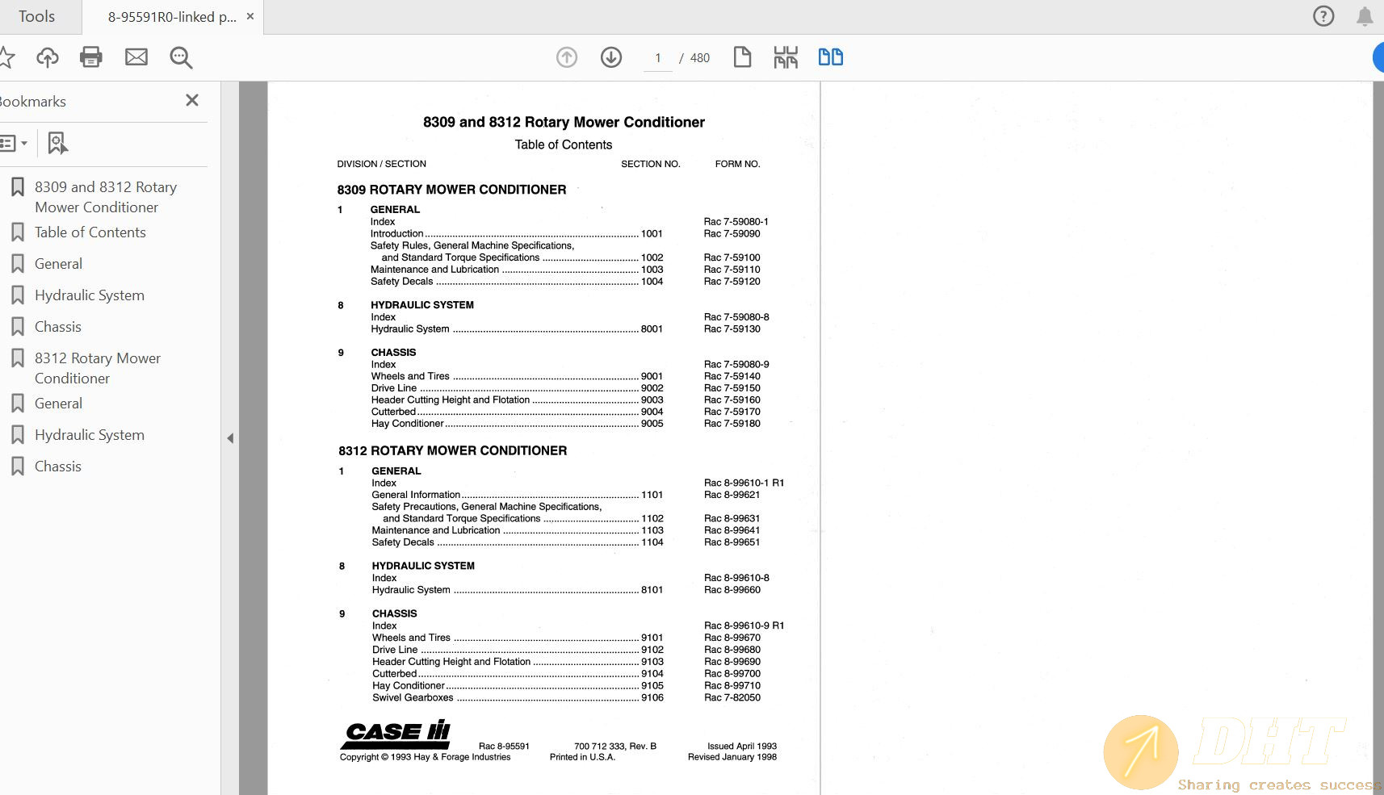Select the Tools tab

click(x=36, y=15)
